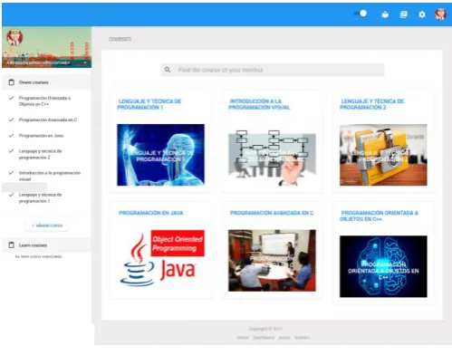The height and width of the screenshot is (355, 452).
Task: Open Lenguaje y Técnica de Programación 2 card title
Action: coord(371,104)
